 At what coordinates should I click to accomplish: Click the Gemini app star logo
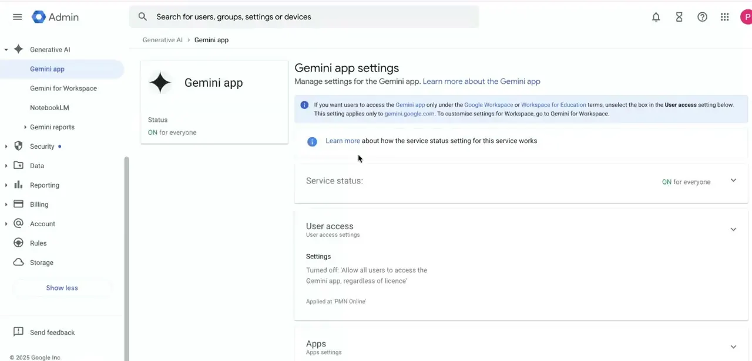point(160,83)
